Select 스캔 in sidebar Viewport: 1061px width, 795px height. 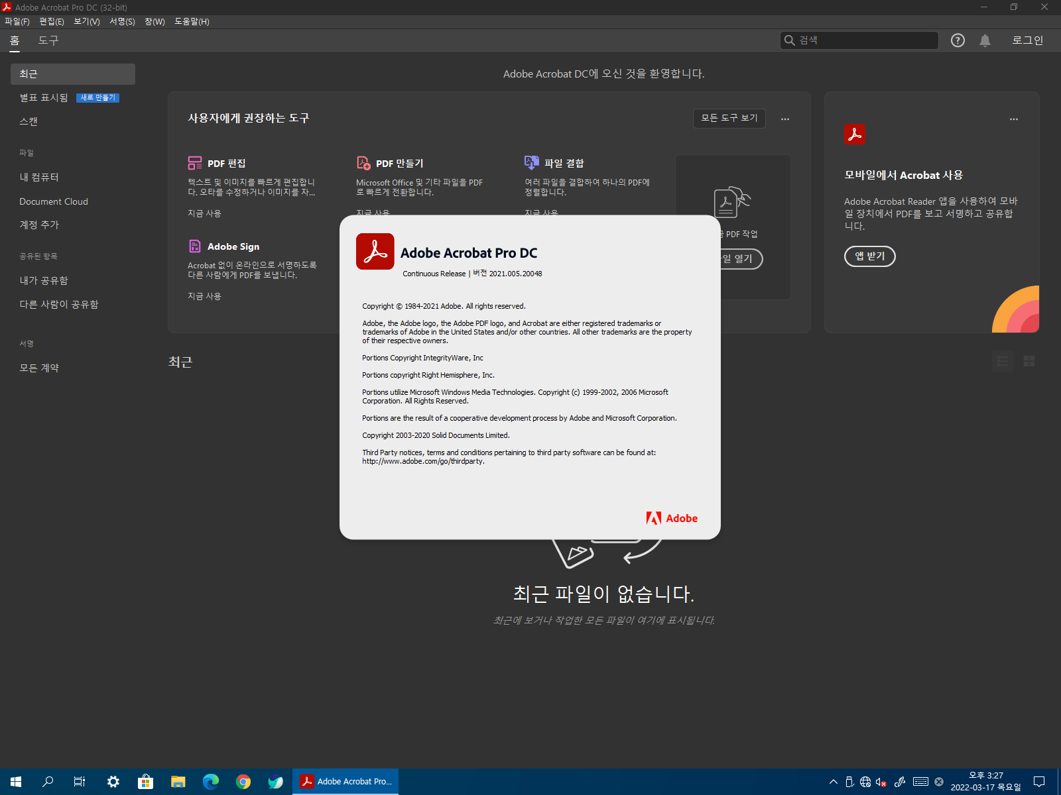click(29, 121)
